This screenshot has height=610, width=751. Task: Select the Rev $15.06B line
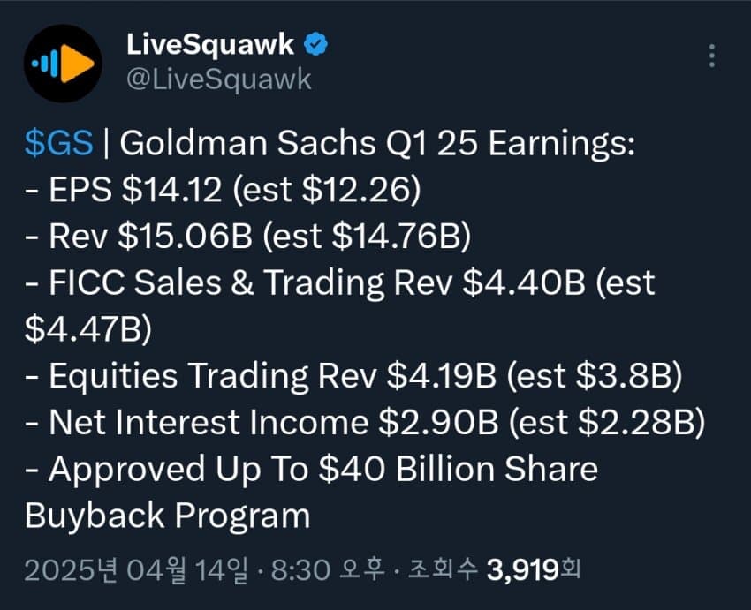[x=247, y=236]
